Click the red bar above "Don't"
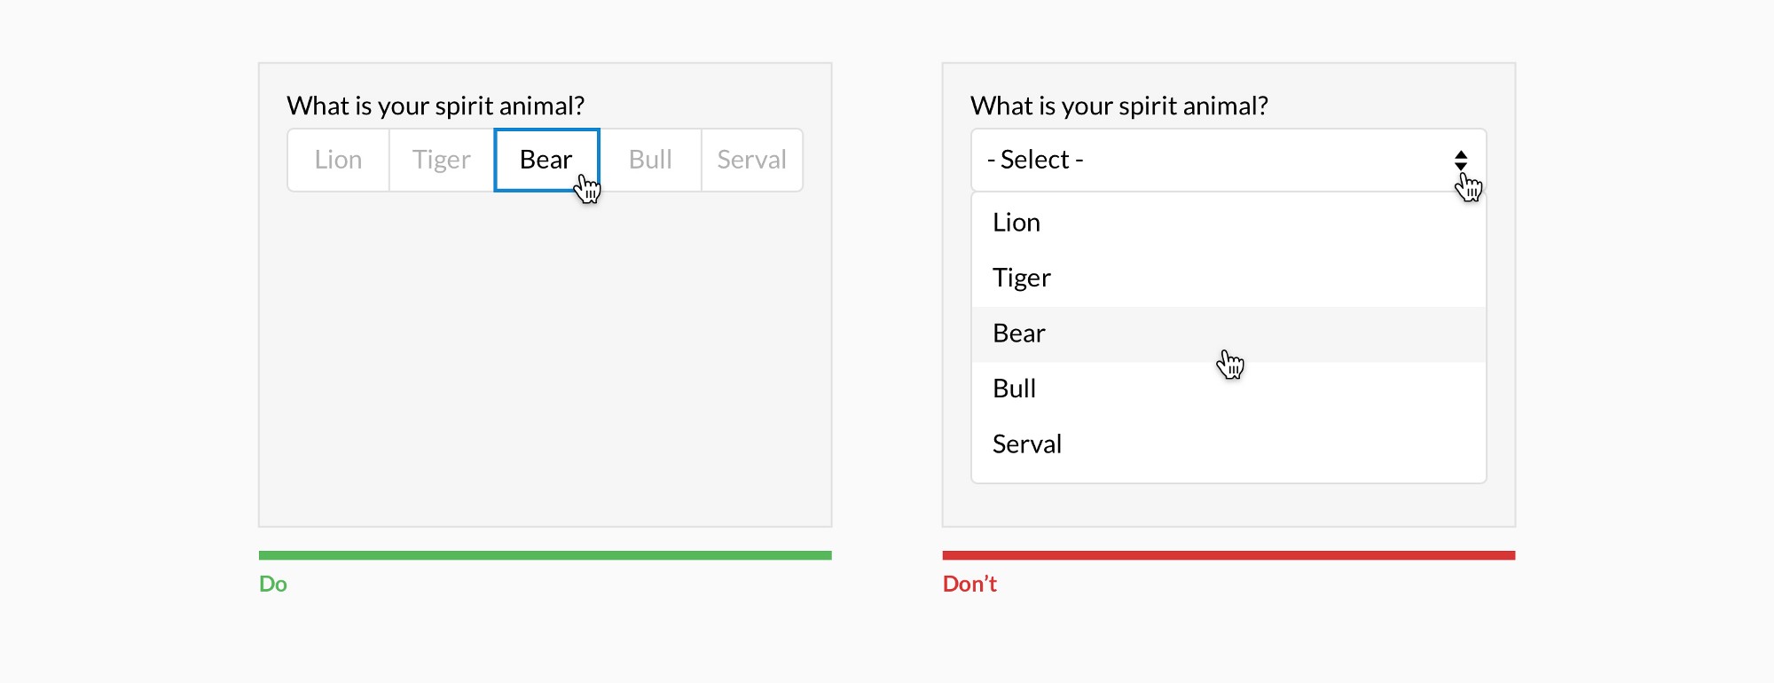 click(x=1228, y=555)
